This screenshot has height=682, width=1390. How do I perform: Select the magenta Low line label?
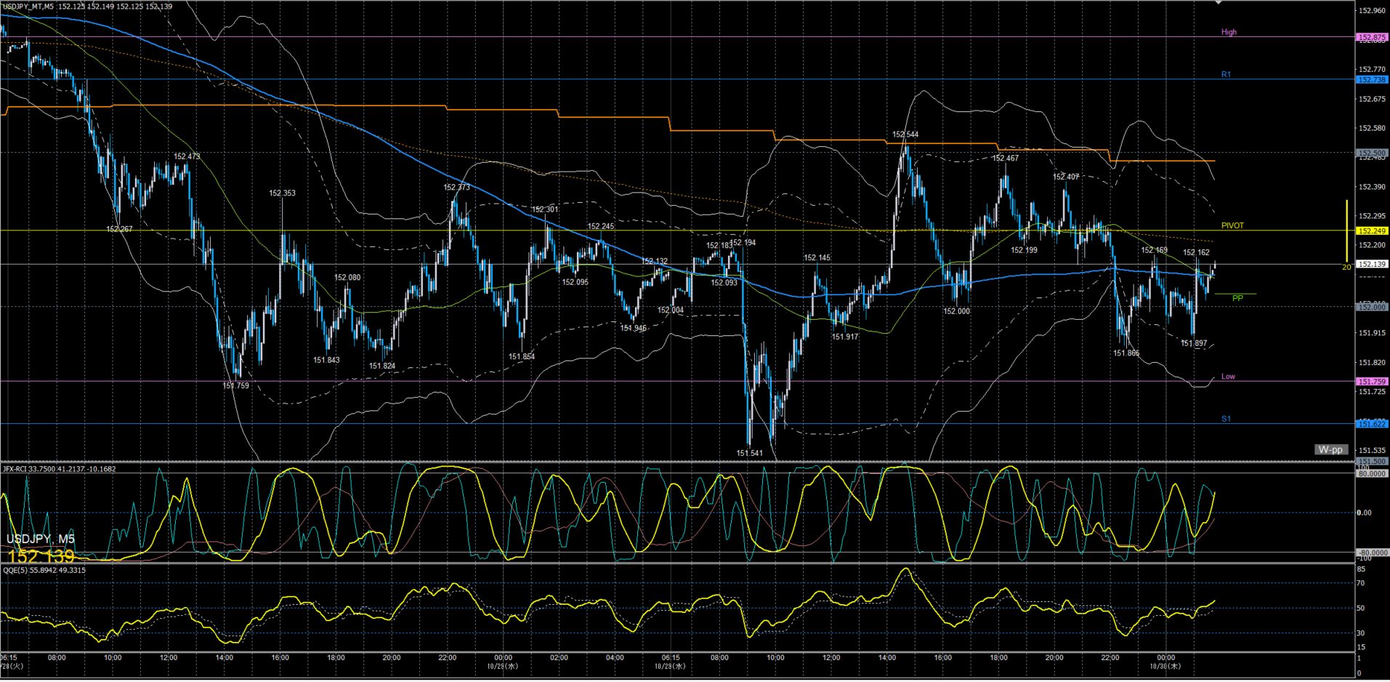(x=1228, y=377)
